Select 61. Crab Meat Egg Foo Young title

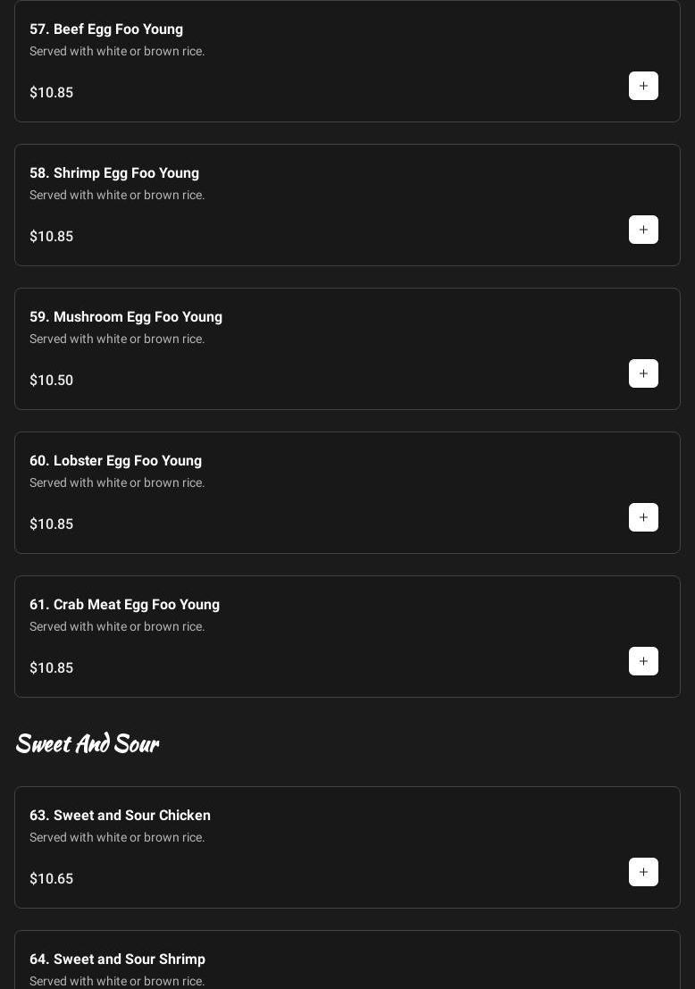(x=125, y=605)
